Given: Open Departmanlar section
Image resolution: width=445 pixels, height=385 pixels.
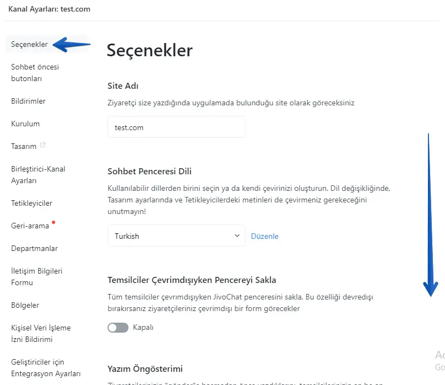Looking at the screenshot, I should (34, 249).
